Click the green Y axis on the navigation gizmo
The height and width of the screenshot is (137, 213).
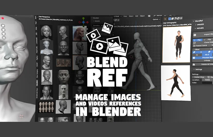[83, 18]
